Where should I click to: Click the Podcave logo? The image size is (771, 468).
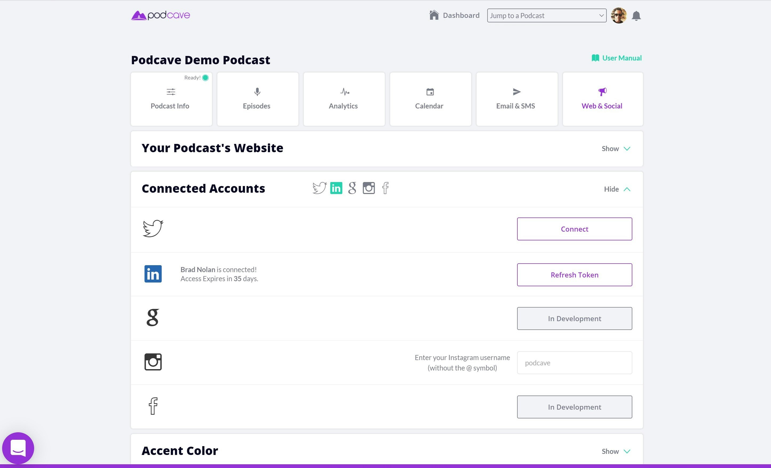(160, 15)
